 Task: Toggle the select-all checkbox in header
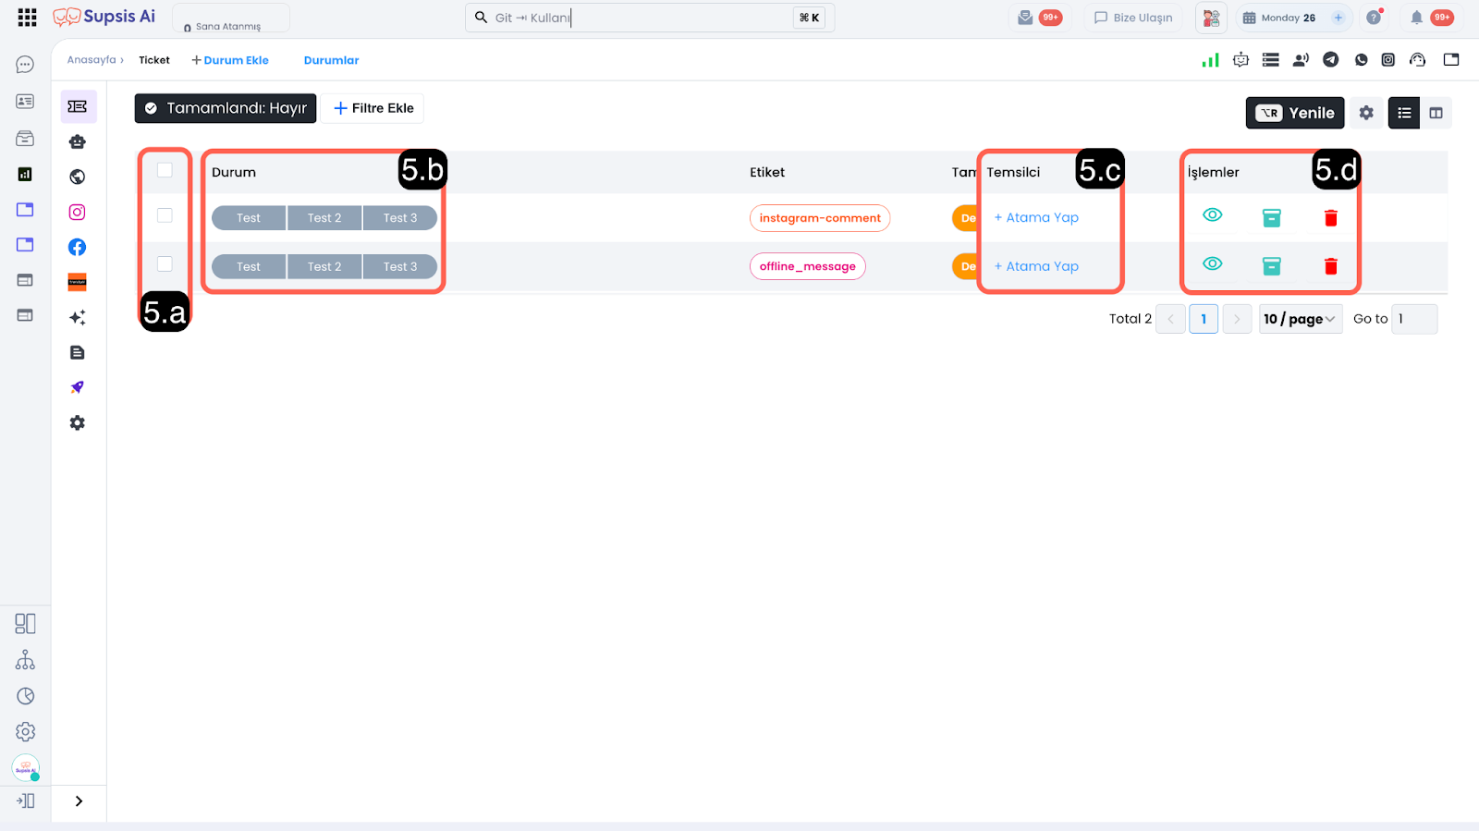165,170
